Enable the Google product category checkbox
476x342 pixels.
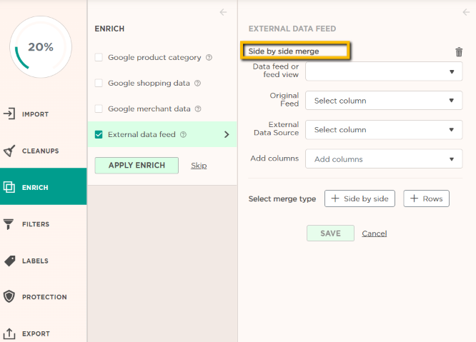[99, 57]
